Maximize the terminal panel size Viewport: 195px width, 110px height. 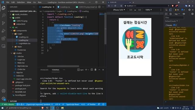click(99, 70)
